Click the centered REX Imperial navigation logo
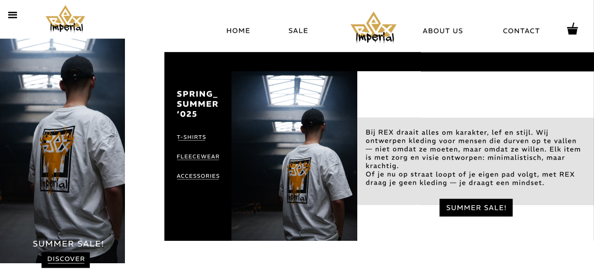This screenshot has height=272, width=594. [374, 27]
